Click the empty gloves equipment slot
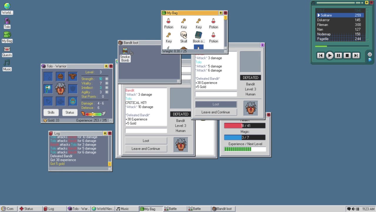Viewport: 376px width, 212px height. 48,101
